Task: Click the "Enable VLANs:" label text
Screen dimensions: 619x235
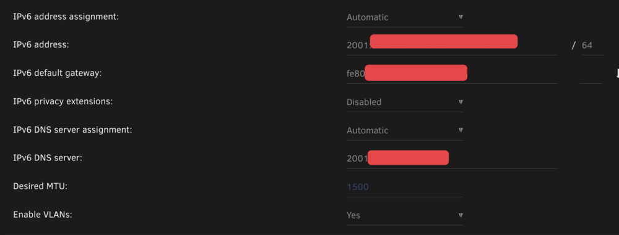Action: 43,215
